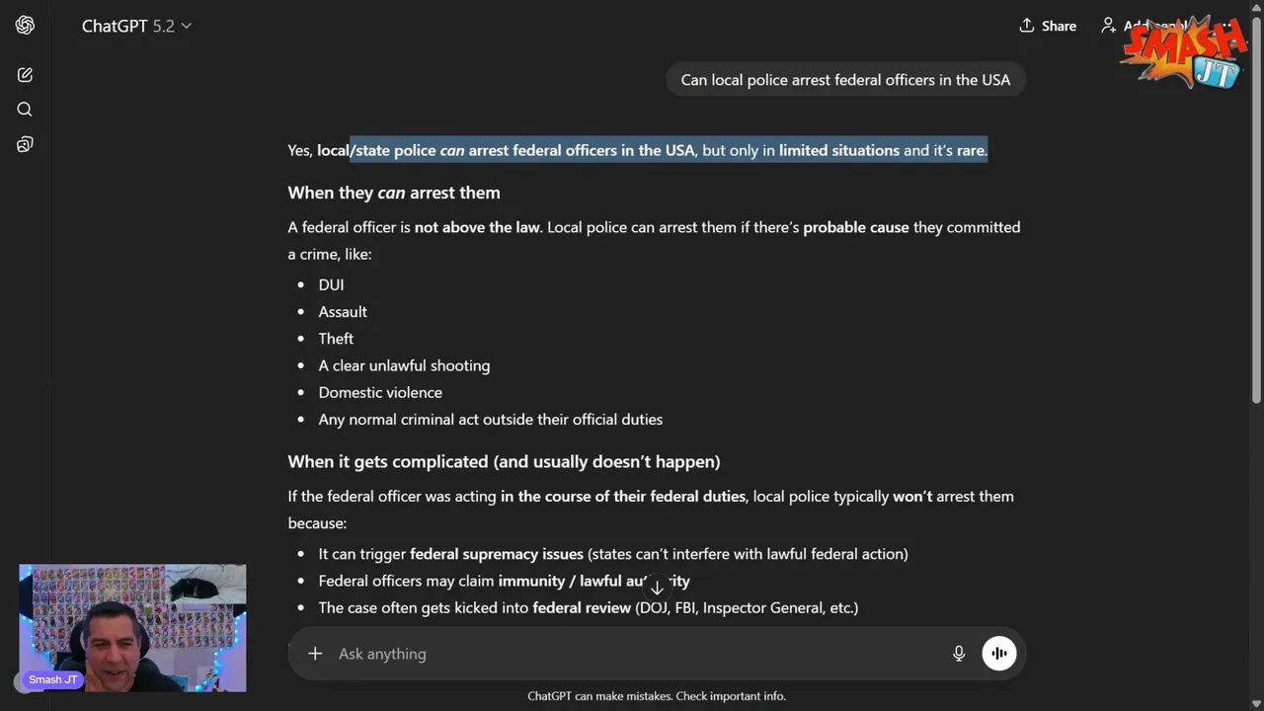Click the Smash JT webcam thumbnail
The image size is (1264, 711).
(132, 628)
